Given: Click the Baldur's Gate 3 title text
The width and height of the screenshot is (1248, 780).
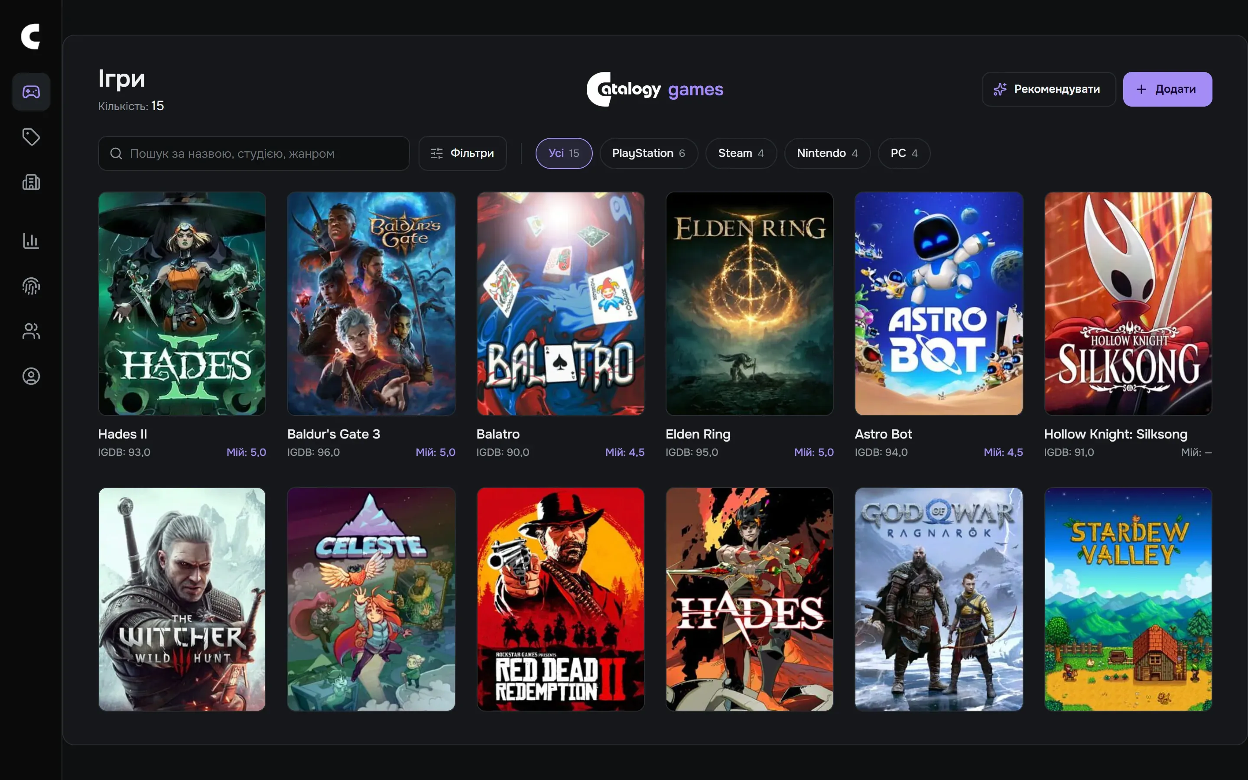Looking at the screenshot, I should (x=334, y=434).
